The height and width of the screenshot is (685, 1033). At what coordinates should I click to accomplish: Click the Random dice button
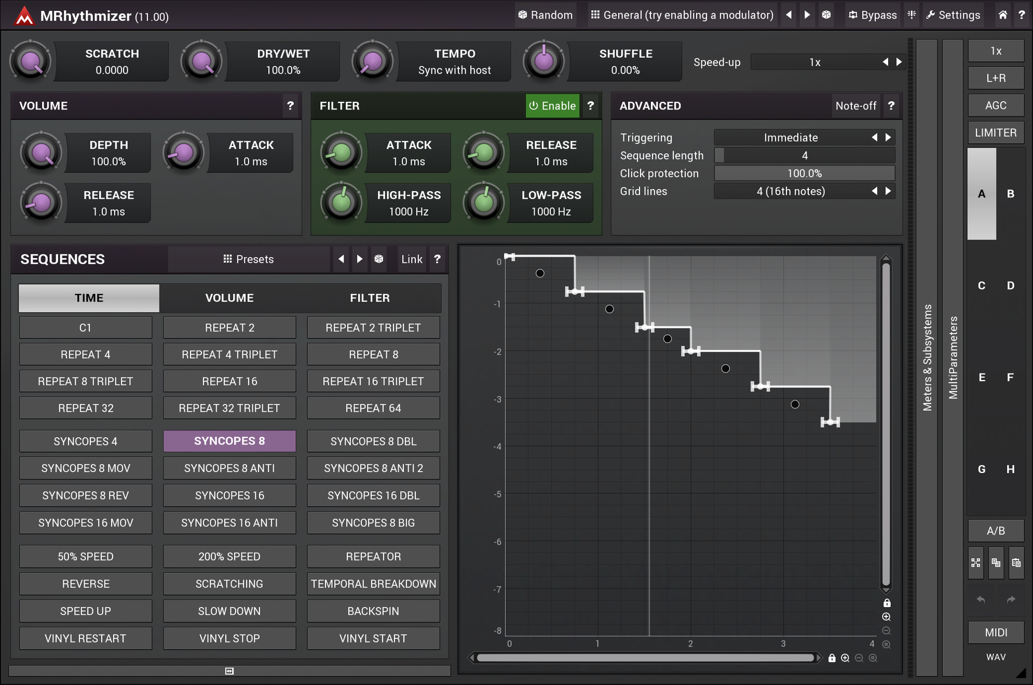[545, 15]
